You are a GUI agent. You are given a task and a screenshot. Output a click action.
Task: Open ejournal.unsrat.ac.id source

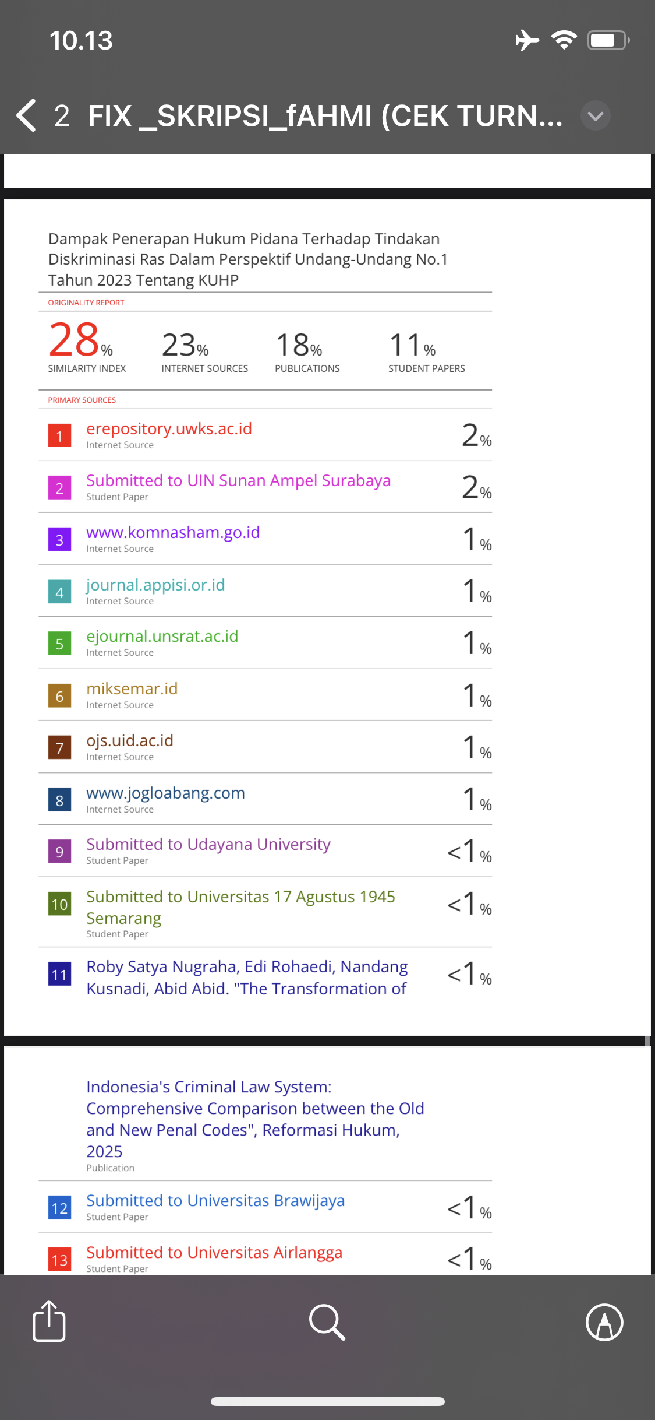(162, 637)
